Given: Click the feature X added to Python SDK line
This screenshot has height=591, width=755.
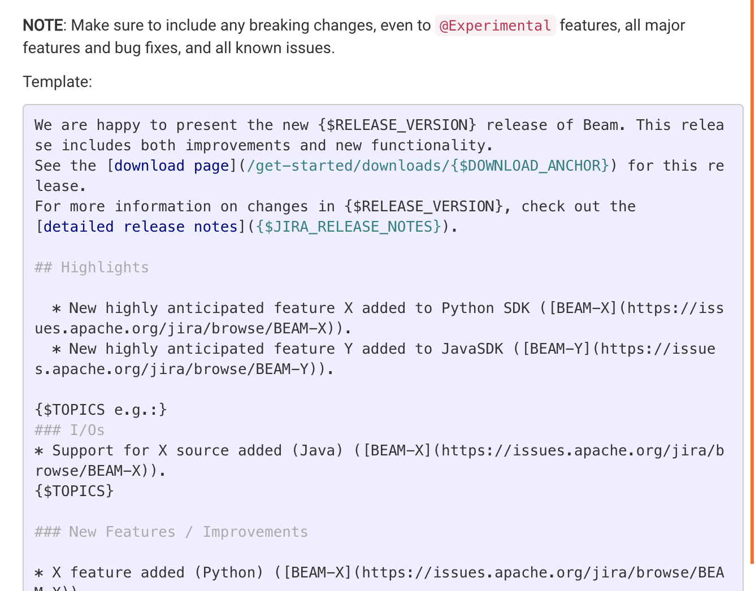Looking at the screenshot, I should (x=379, y=318).
